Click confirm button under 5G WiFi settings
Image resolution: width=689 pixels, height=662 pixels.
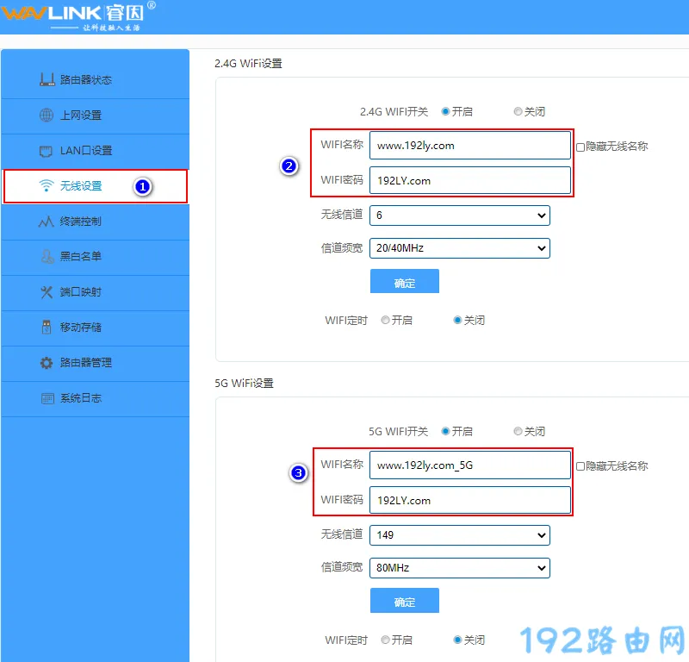[404, 602]
